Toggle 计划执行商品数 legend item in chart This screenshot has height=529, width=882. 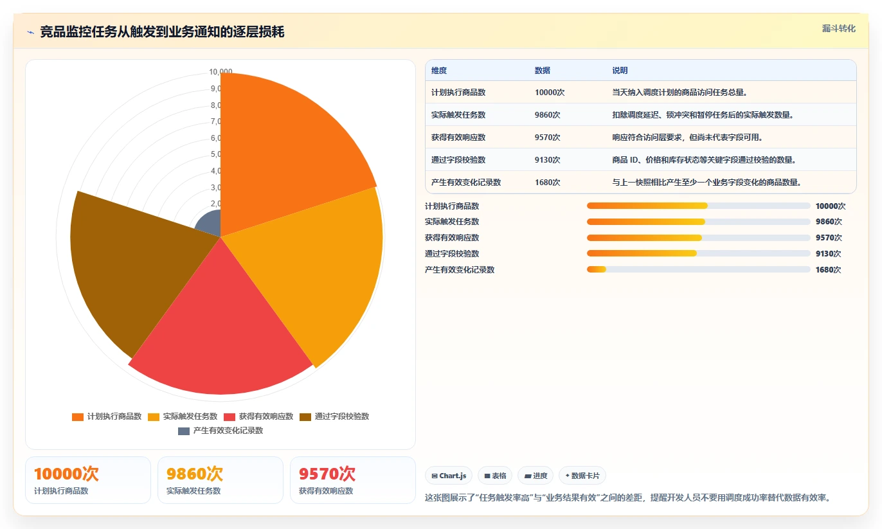[107, 417]
